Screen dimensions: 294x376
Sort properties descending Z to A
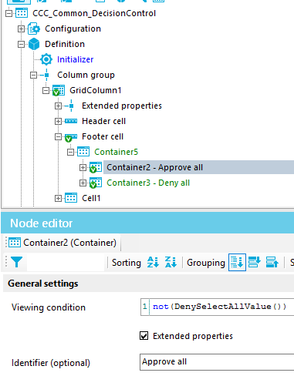click(x=171, y=262)
